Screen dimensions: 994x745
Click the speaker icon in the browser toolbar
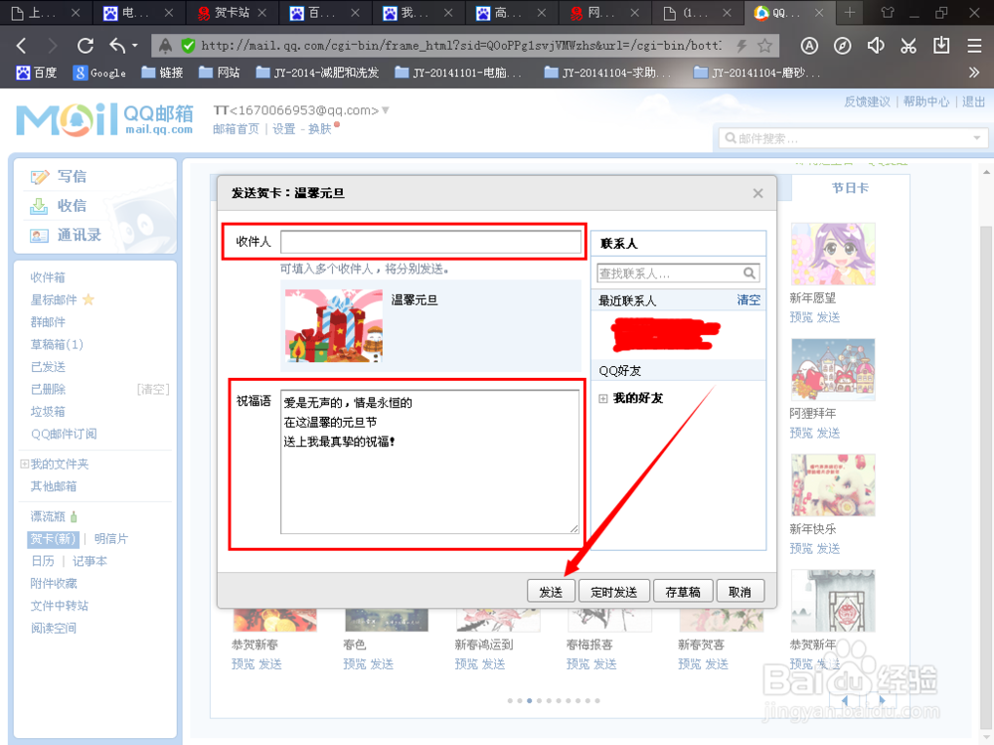pos(876,46)
